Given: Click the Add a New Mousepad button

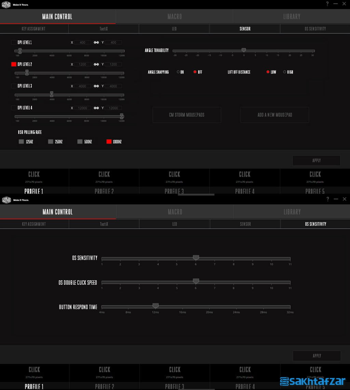Looking at the screenshot, I should click(x=274, y=115).
